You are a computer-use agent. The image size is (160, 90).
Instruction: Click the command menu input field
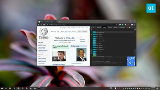[113, 30]
